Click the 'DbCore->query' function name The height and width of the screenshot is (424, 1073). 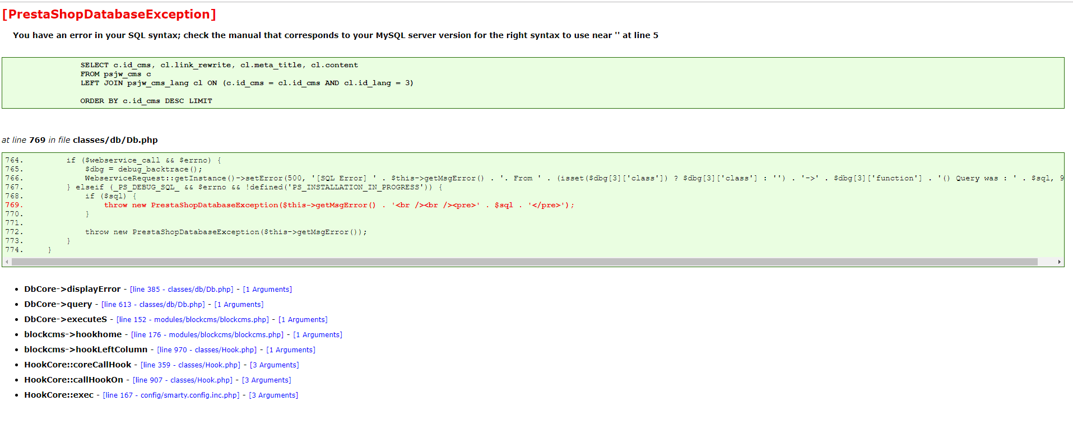click(58, 304)
